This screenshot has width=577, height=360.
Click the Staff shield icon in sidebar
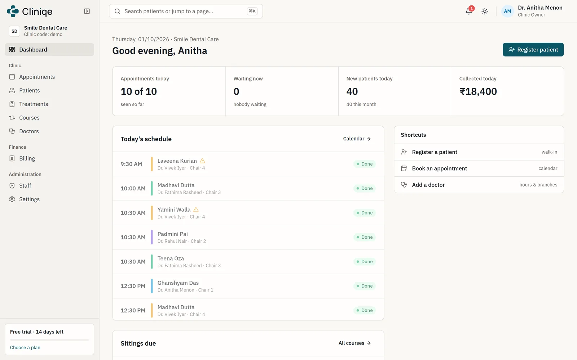(x=12, y=186)
